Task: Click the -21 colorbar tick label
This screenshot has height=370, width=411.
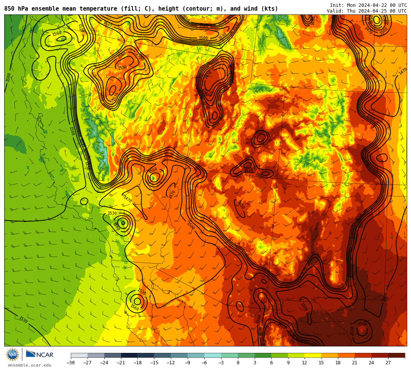Action: pos(121,363)
